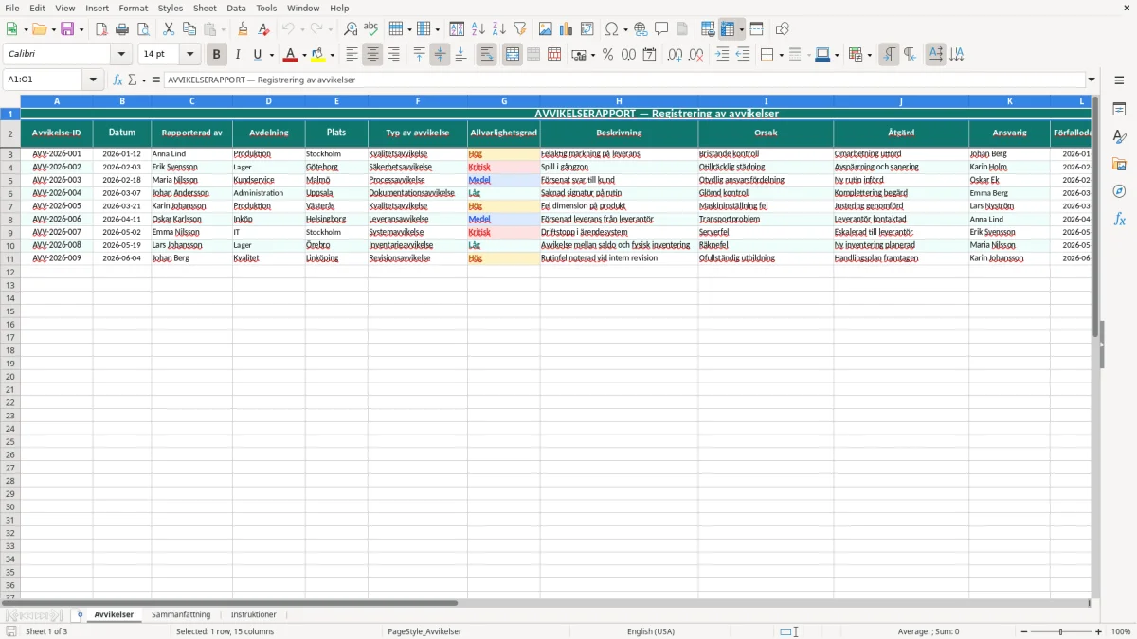Toggle Center Vertically alignment
The height and width of the screenshot is (639, 1137).
(x=440, y=55)
